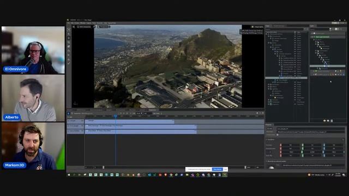Viewport: 349px width, 196px height.
Task: Click the first cloud icon at Layer panel bottom
Action: pyautogui.click(x=324, y=121)
